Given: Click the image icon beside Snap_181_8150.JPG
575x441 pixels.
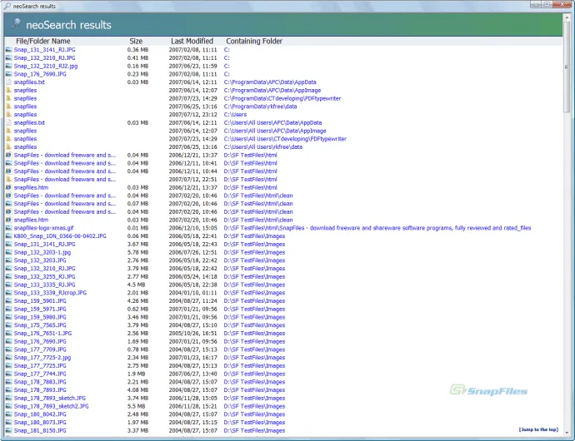Looking at the screenshot, I should [x=8, y=430].
